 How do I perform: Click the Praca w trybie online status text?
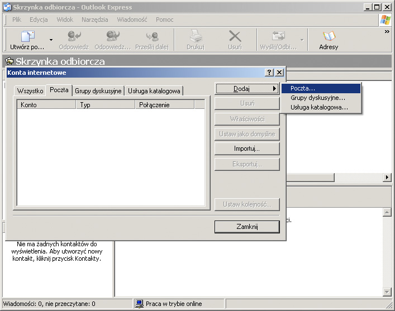coord(174,304)
